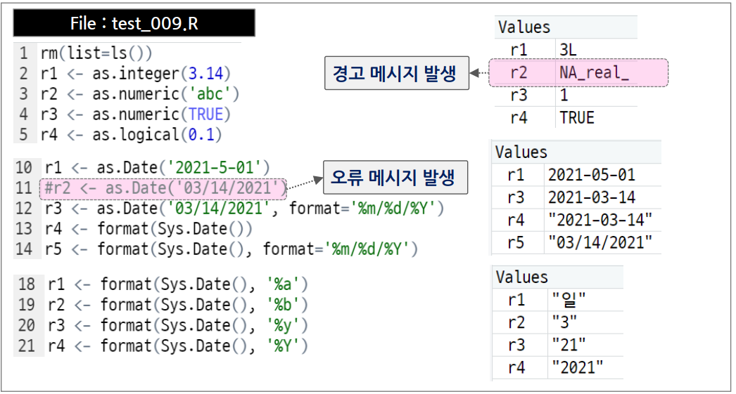736x394 pixels.
Task: Click code 'r4 <- format(Sys.Date(), '%Y')'
Action: click(x=177, y=346)
